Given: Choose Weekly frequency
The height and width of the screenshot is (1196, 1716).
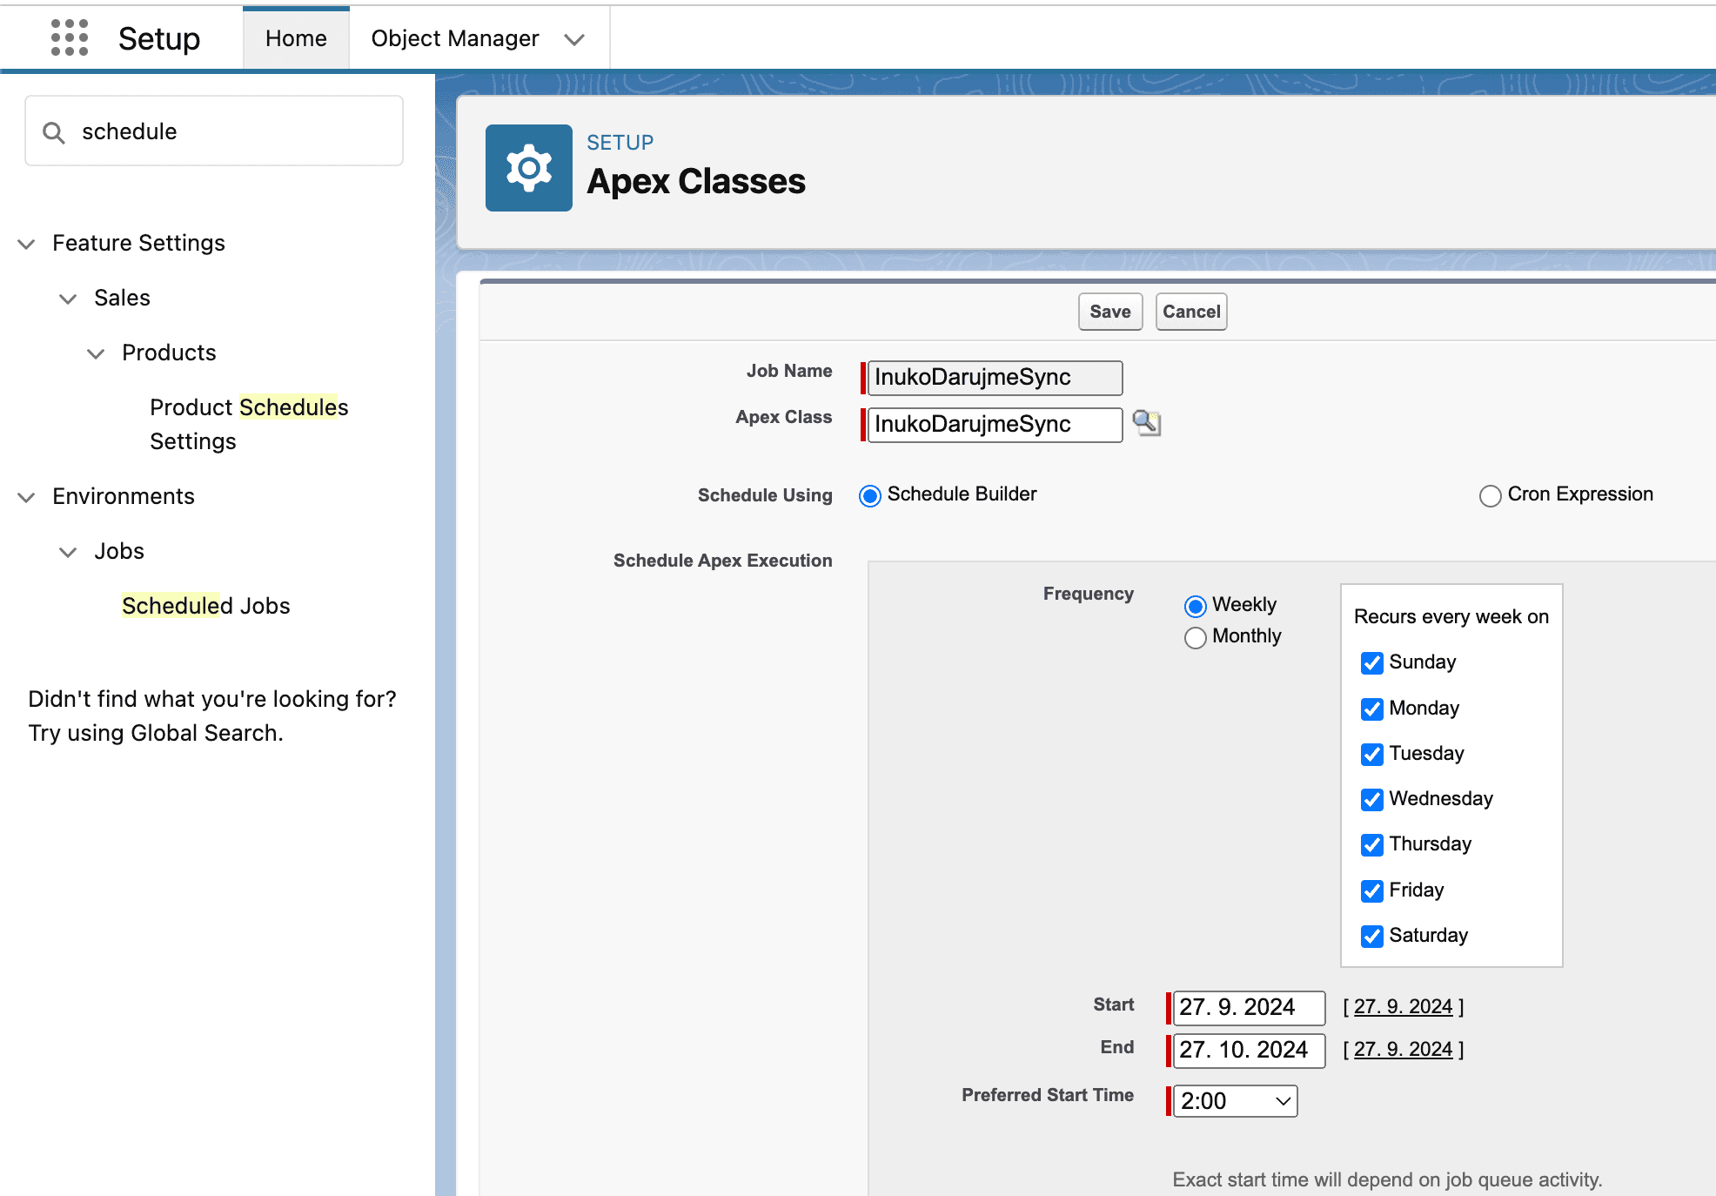Looking at the screenshot, I should (1196, 606).
